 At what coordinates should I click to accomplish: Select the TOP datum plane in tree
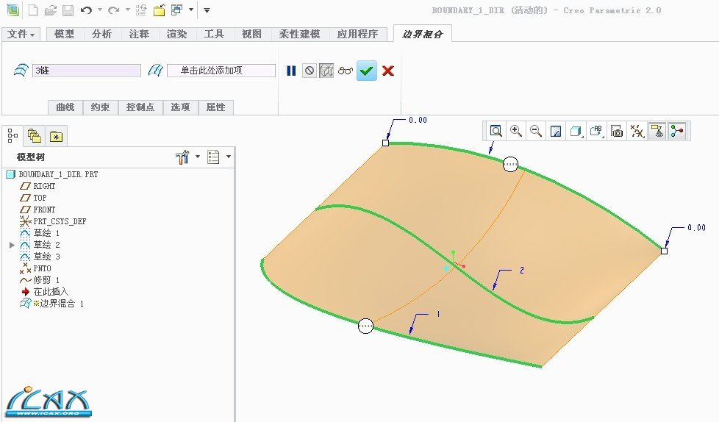(x=33, y=198)
